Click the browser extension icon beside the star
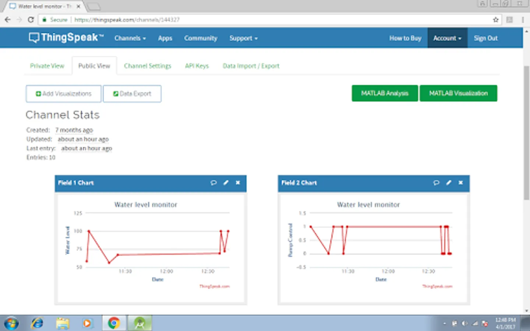Viewport: 530px width, 331px height. (509, 19)
